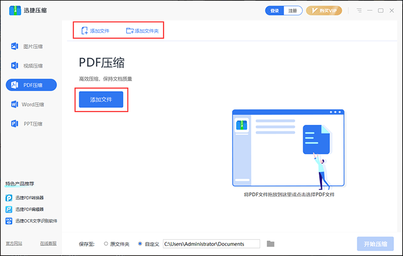The height and width of the screenshot is (256, 403).
Task: Minimize the window
Action: [370, 11]
